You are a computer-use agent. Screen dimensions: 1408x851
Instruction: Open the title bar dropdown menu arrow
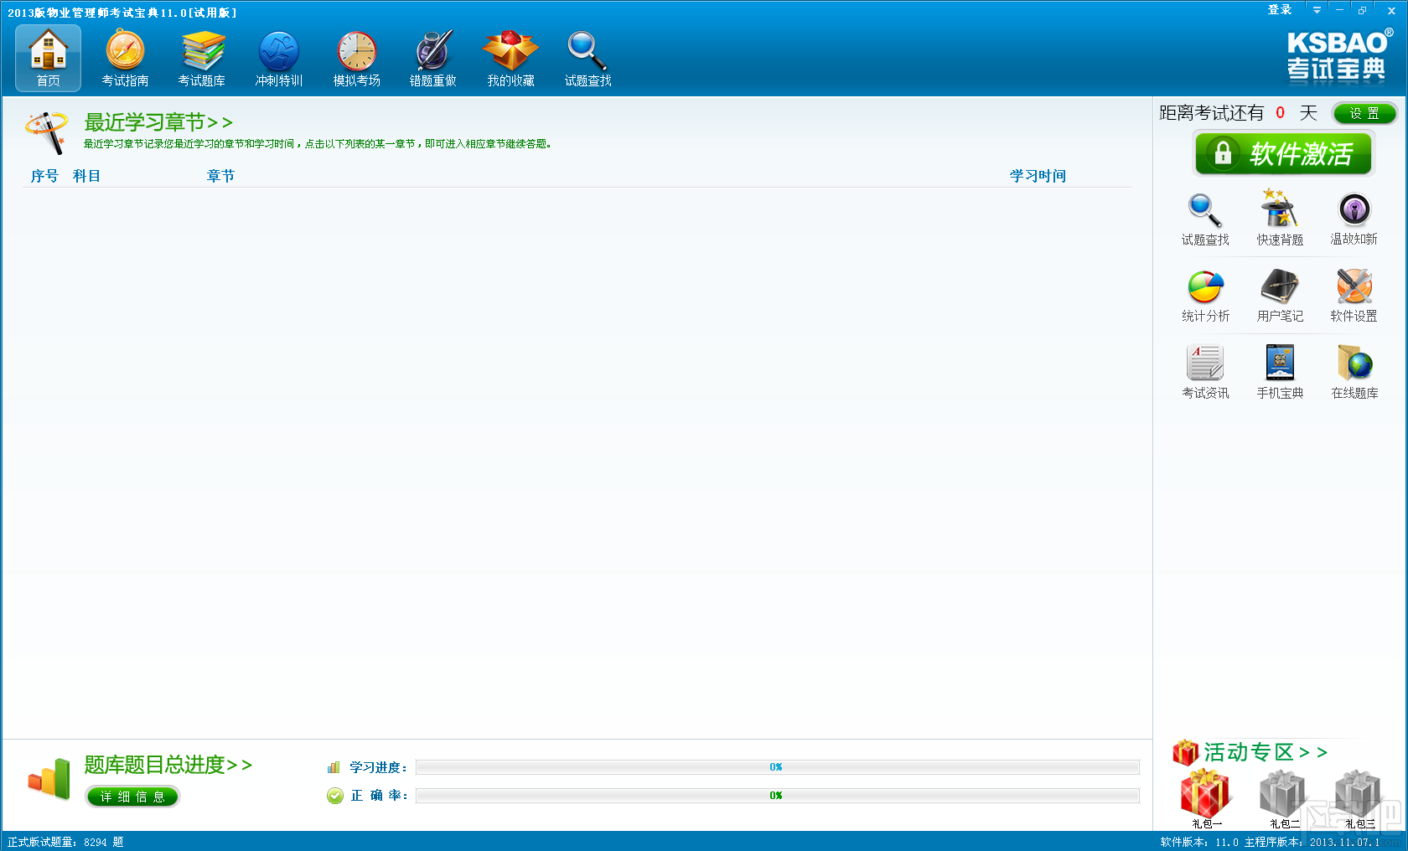[x=1317, y=10]
